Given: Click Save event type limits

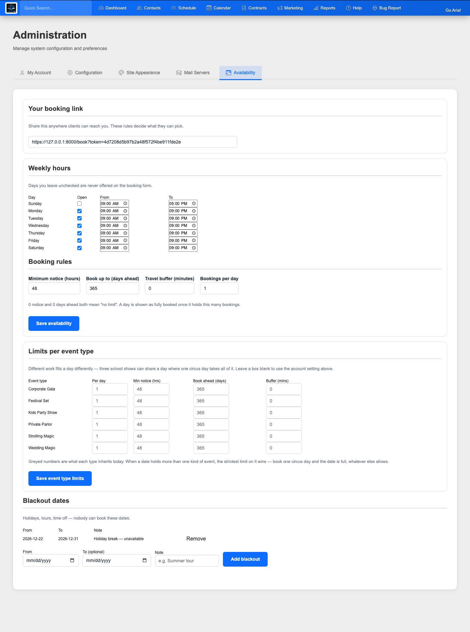Looking at the screenshot, I should (x=60, y=478).
